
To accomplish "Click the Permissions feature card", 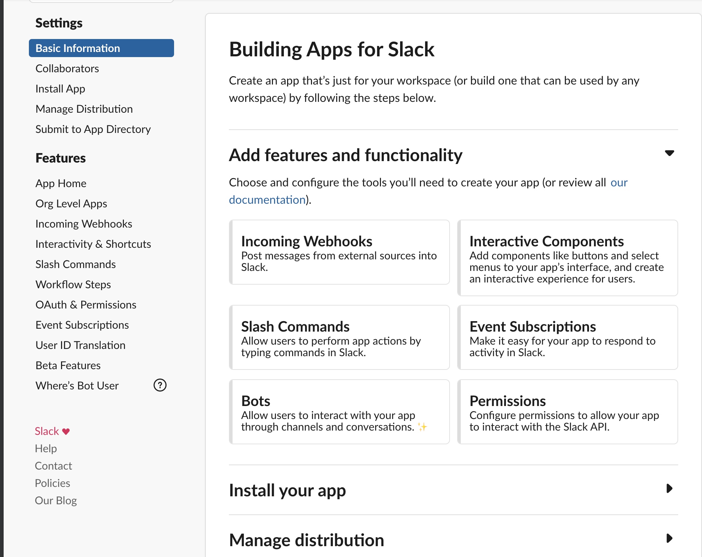I will pyautogui.click(x=567, y=412).
